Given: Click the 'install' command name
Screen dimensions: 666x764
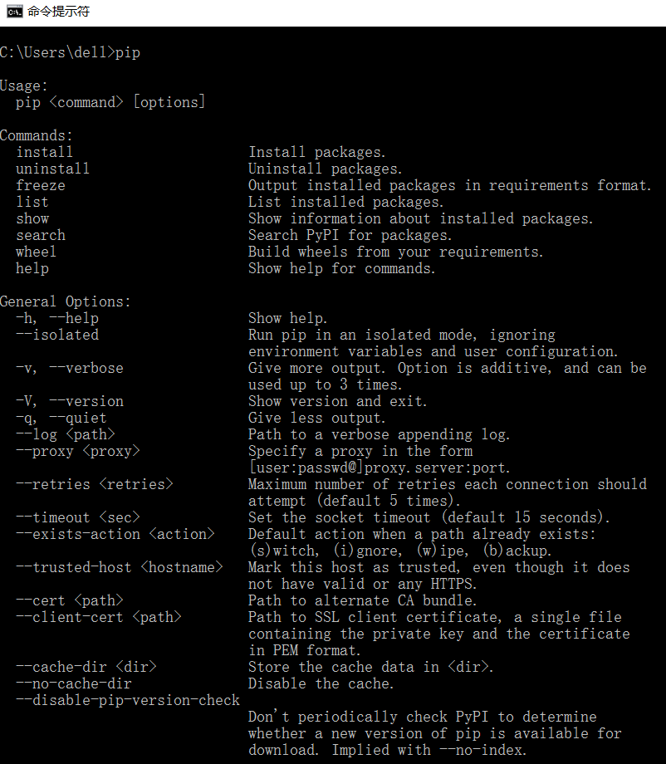Looking at the screenshot, I should tap(45, 152).
